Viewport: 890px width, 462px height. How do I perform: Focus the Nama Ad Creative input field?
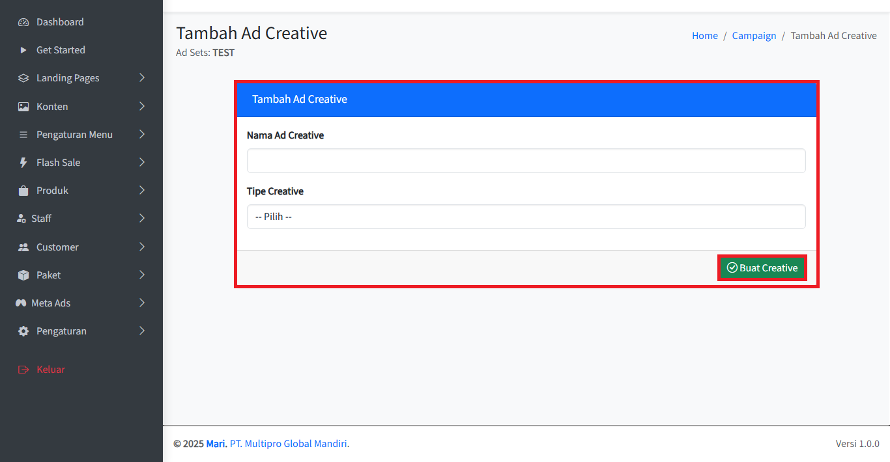tap(526, 161)
